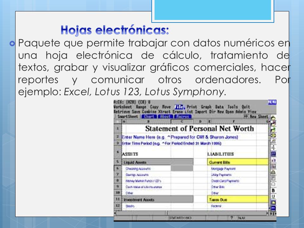Choose Quit from the Lotus menu
This screenshot has width=304, height=228.
[x=246, y=107]
